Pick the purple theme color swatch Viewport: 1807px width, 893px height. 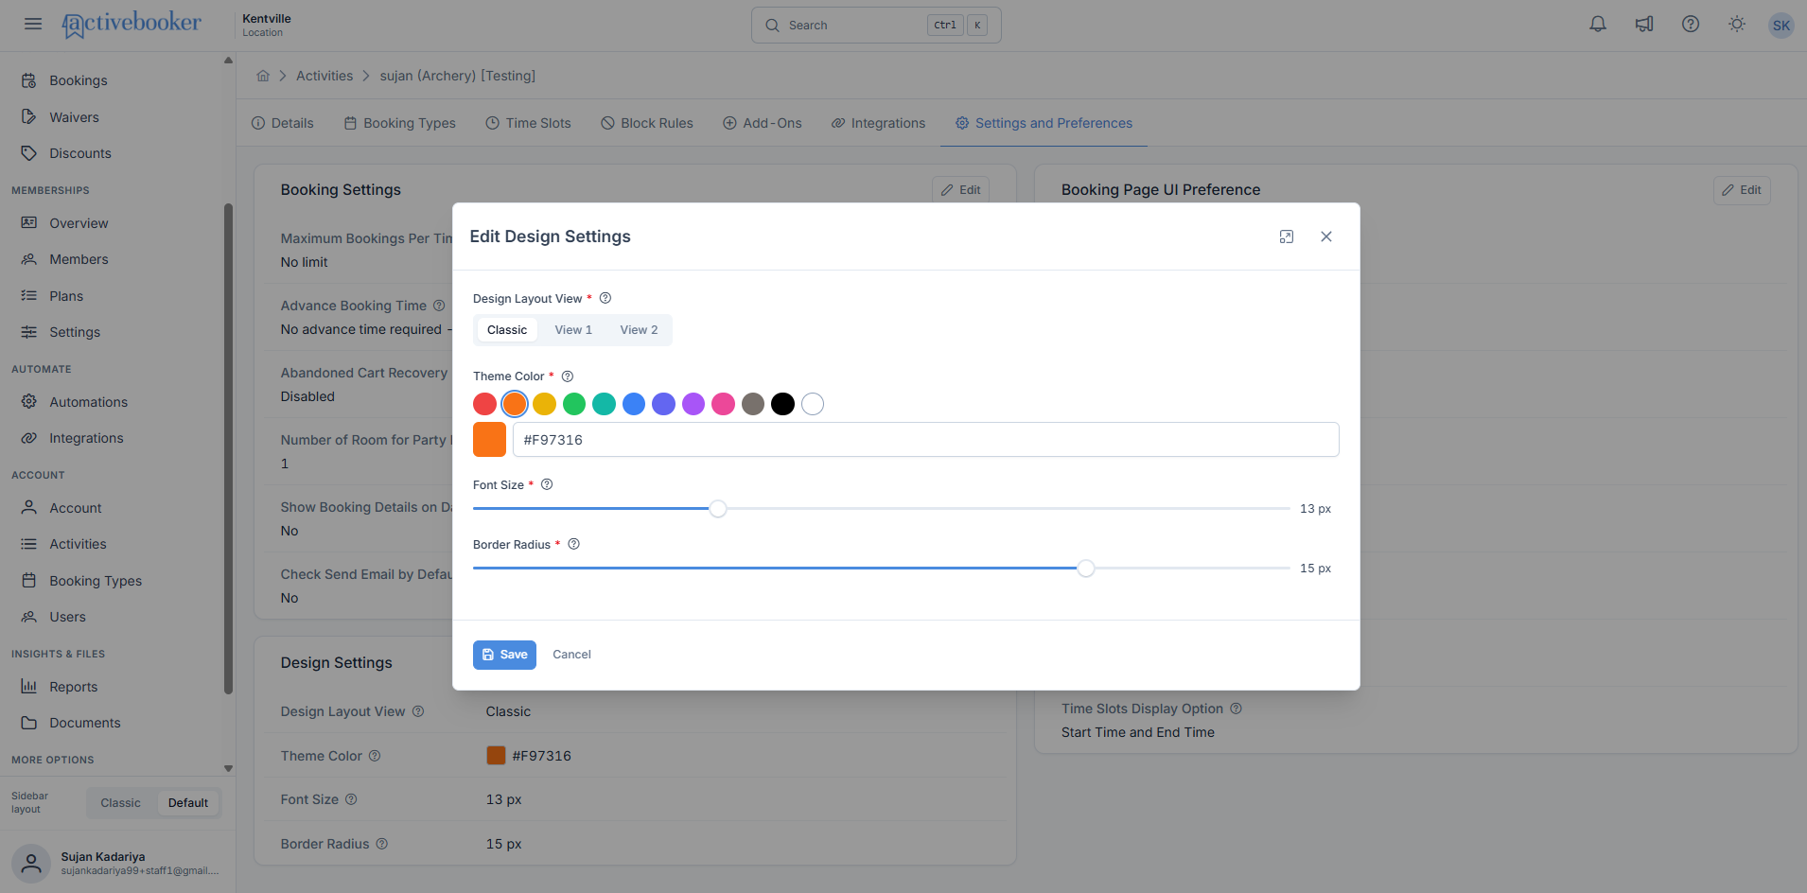tap(693, 404)
